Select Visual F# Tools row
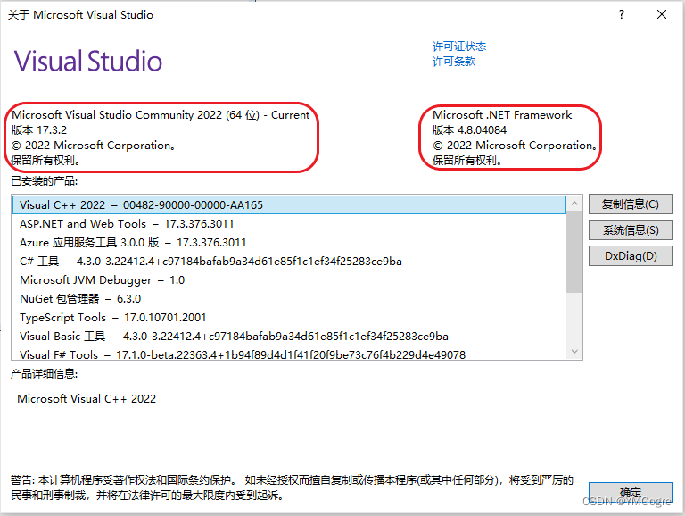 pos(289,354)
